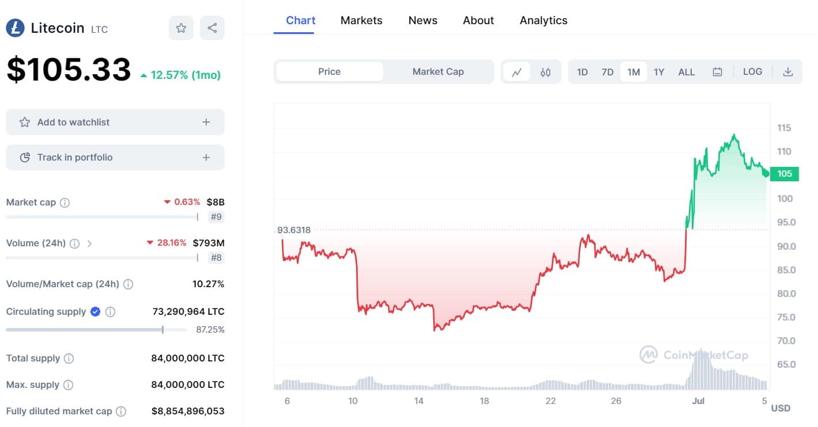
Task: Open the Markets tab
Action: tap(361, 20)
